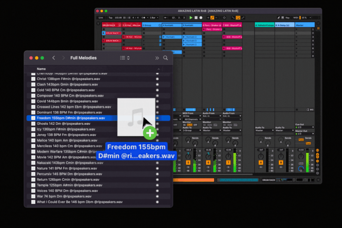Solo track 5 with S button
This screenshot has height=228, width=342.
(x=188, y=167)
